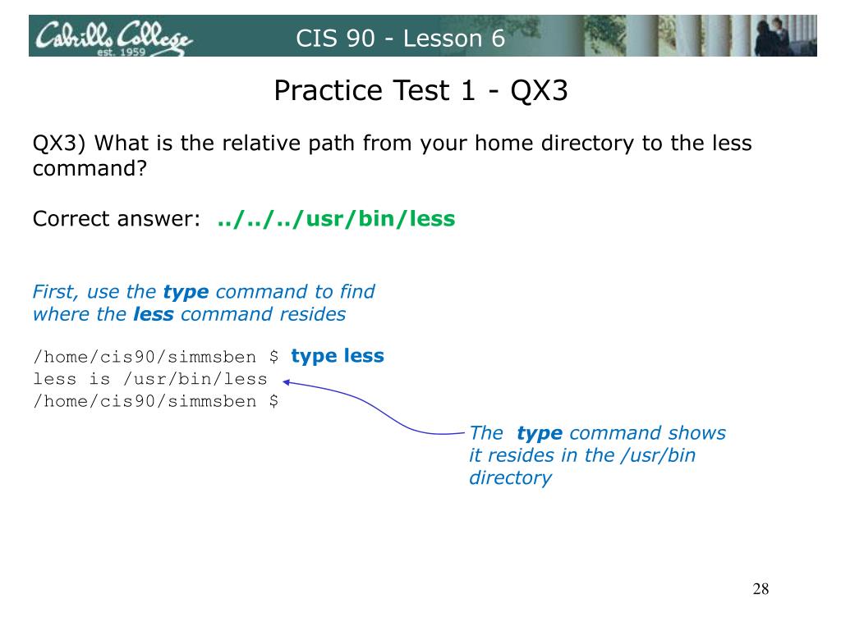Click the people silhouette in the banner corner
Screen dimensions: 841x630
coord(773,36)
